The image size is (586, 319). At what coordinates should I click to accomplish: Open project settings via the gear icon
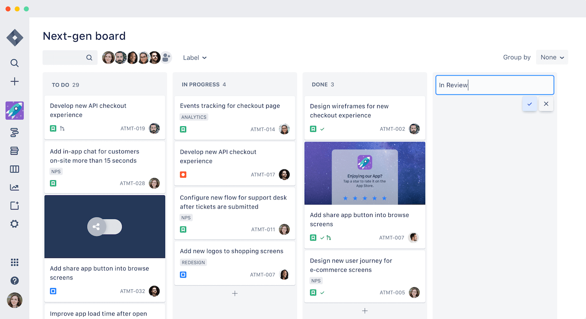[14, 224]
